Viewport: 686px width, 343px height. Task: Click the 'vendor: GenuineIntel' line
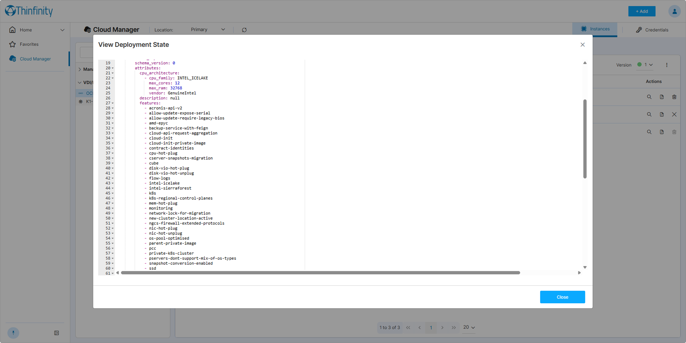point(173,93)
